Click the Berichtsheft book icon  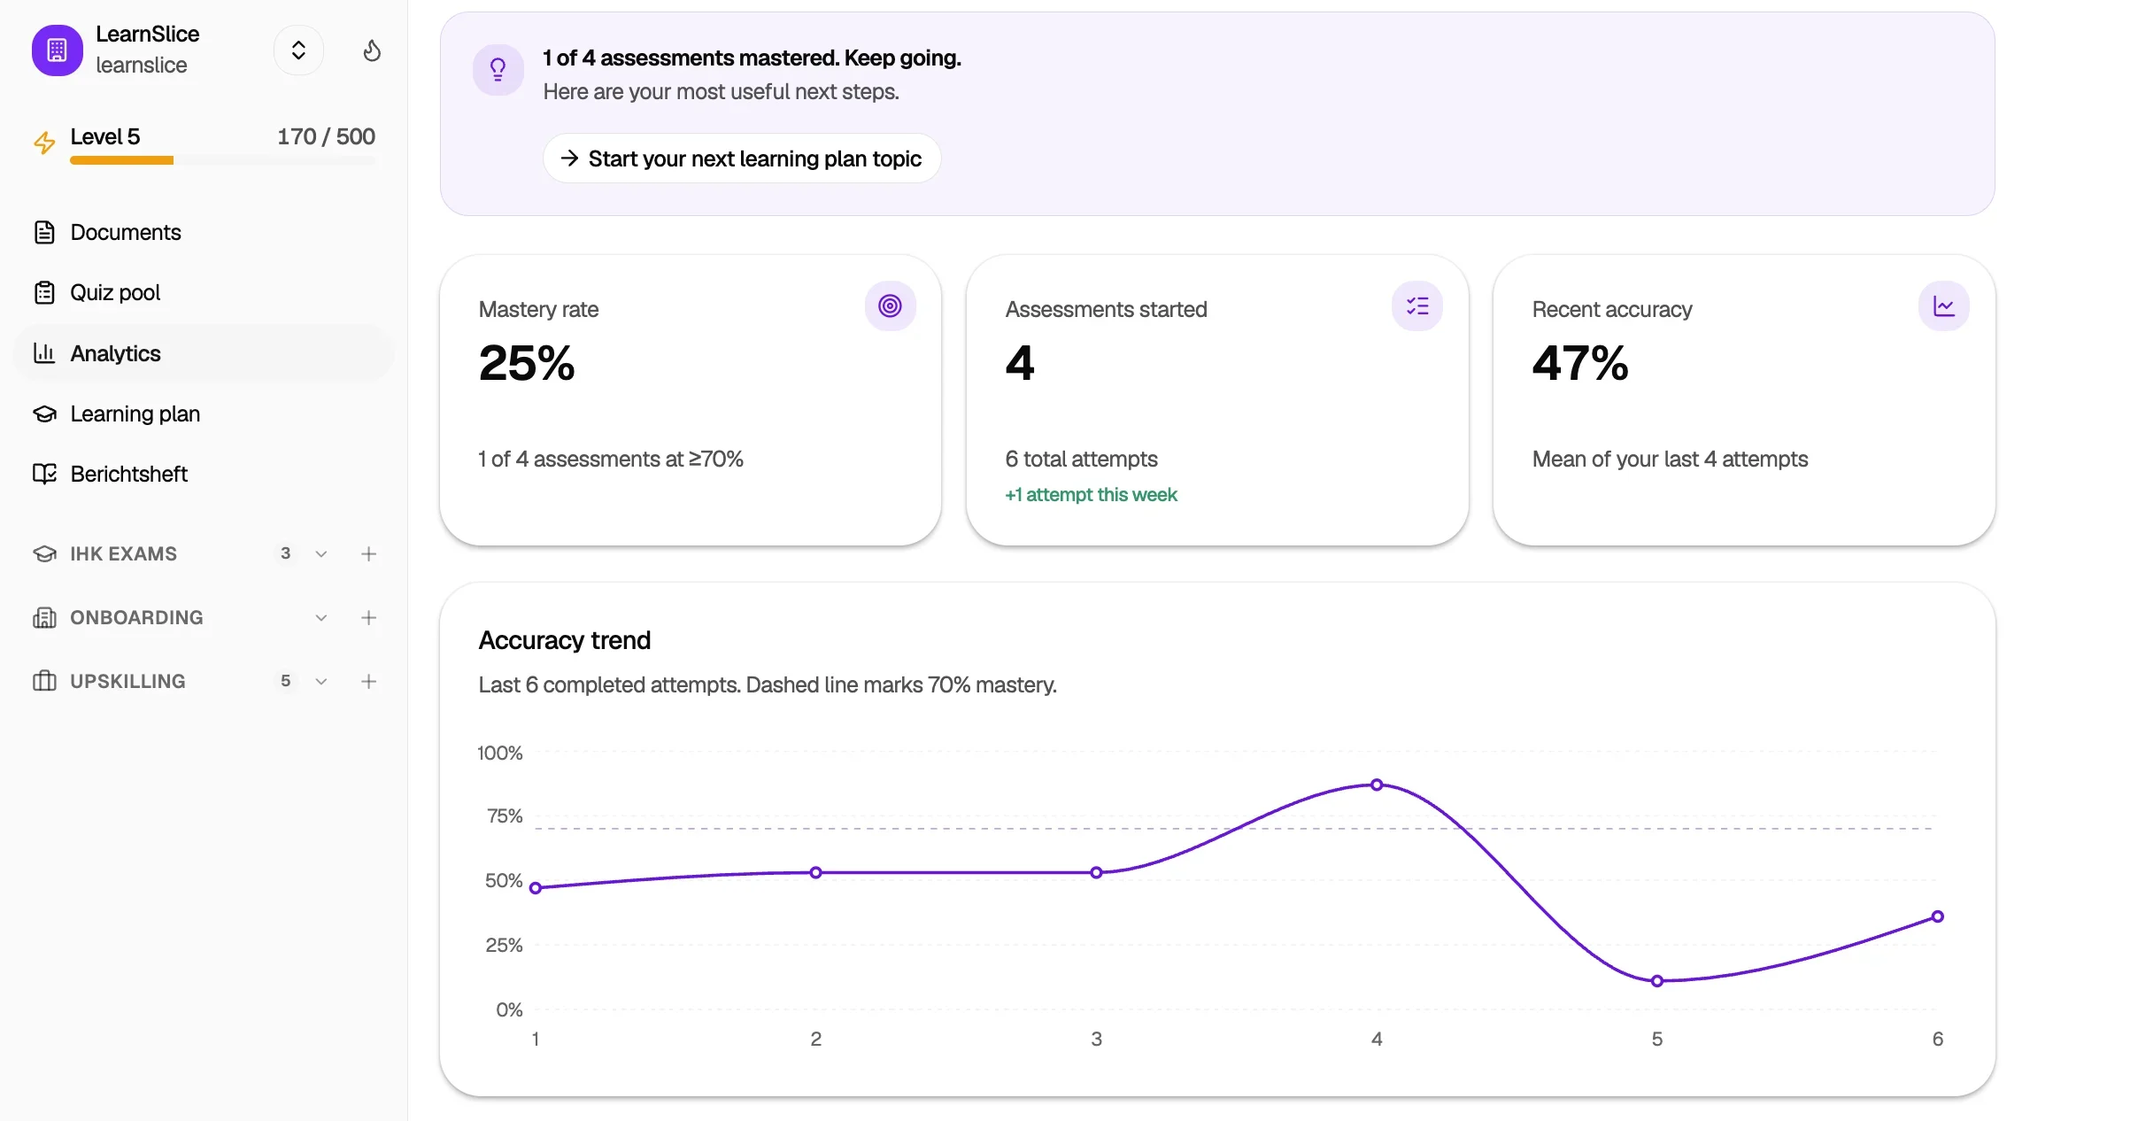44,474
